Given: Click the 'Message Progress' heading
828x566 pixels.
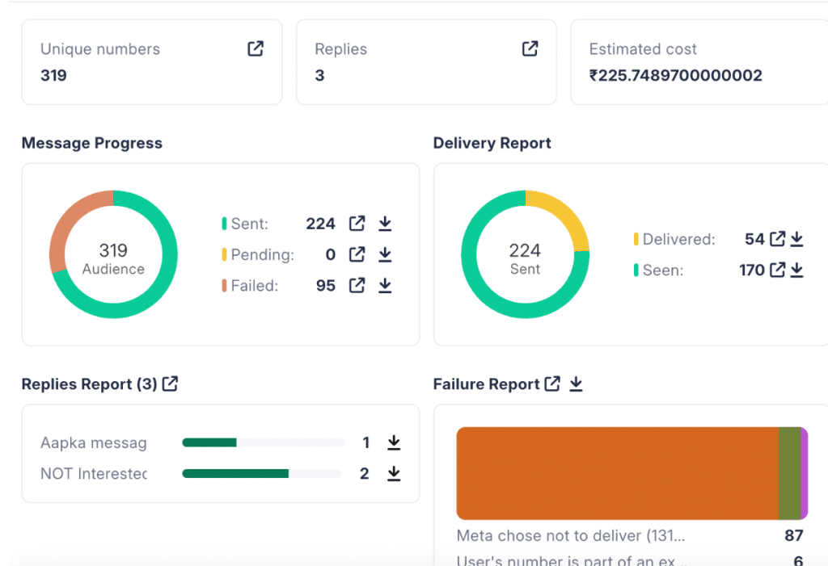Looking at the screenshot, I should [92, 143].
